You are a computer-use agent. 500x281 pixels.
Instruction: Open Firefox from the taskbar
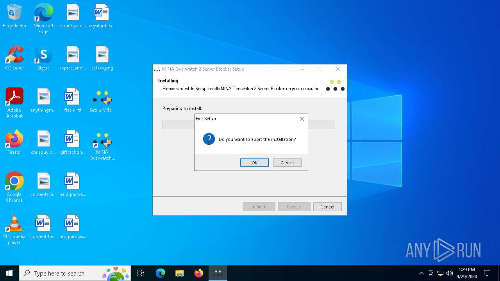click(x=199, y=273)
